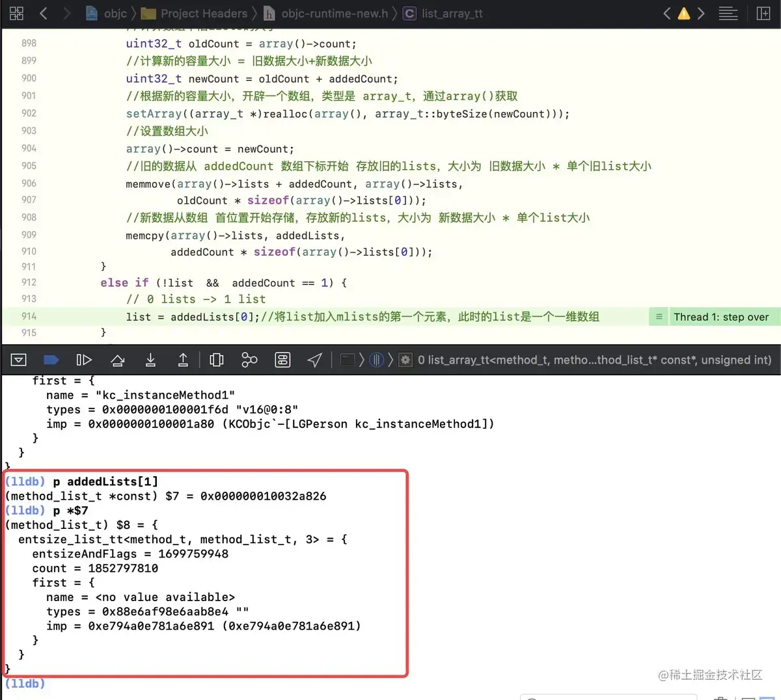The image size is (781, 700).
Task: Simulate location arrow icon
Action: click(315, 360)
